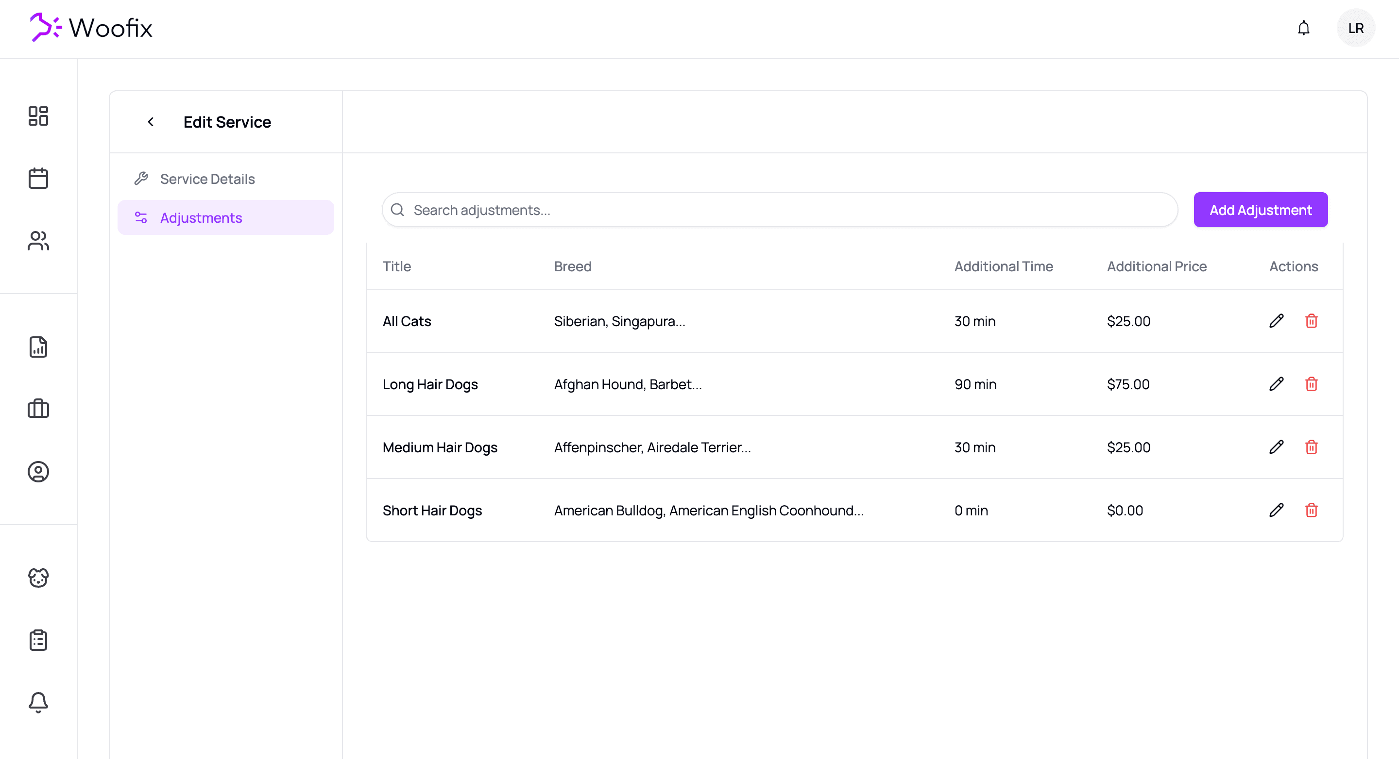Open the user profile circle icon in sidebar
1399x759 pixels.
tap(38, 472)
